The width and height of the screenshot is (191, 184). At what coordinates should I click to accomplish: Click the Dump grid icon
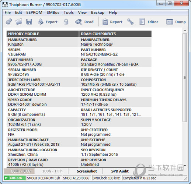(x=170, y=22)
